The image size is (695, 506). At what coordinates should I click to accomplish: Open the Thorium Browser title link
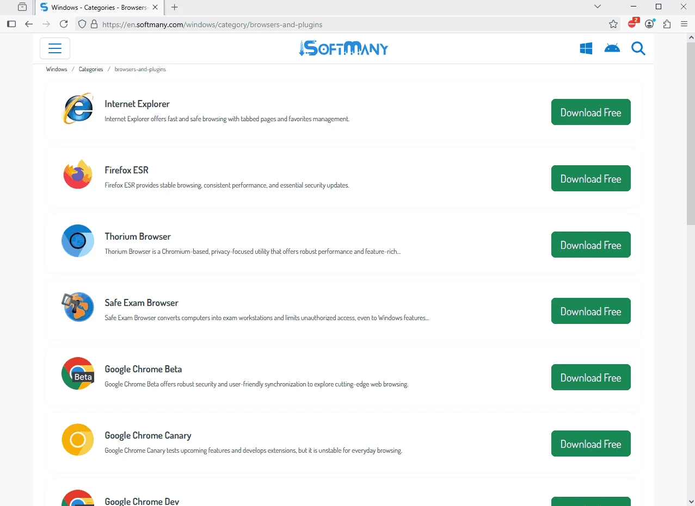(x=138, y=236)
